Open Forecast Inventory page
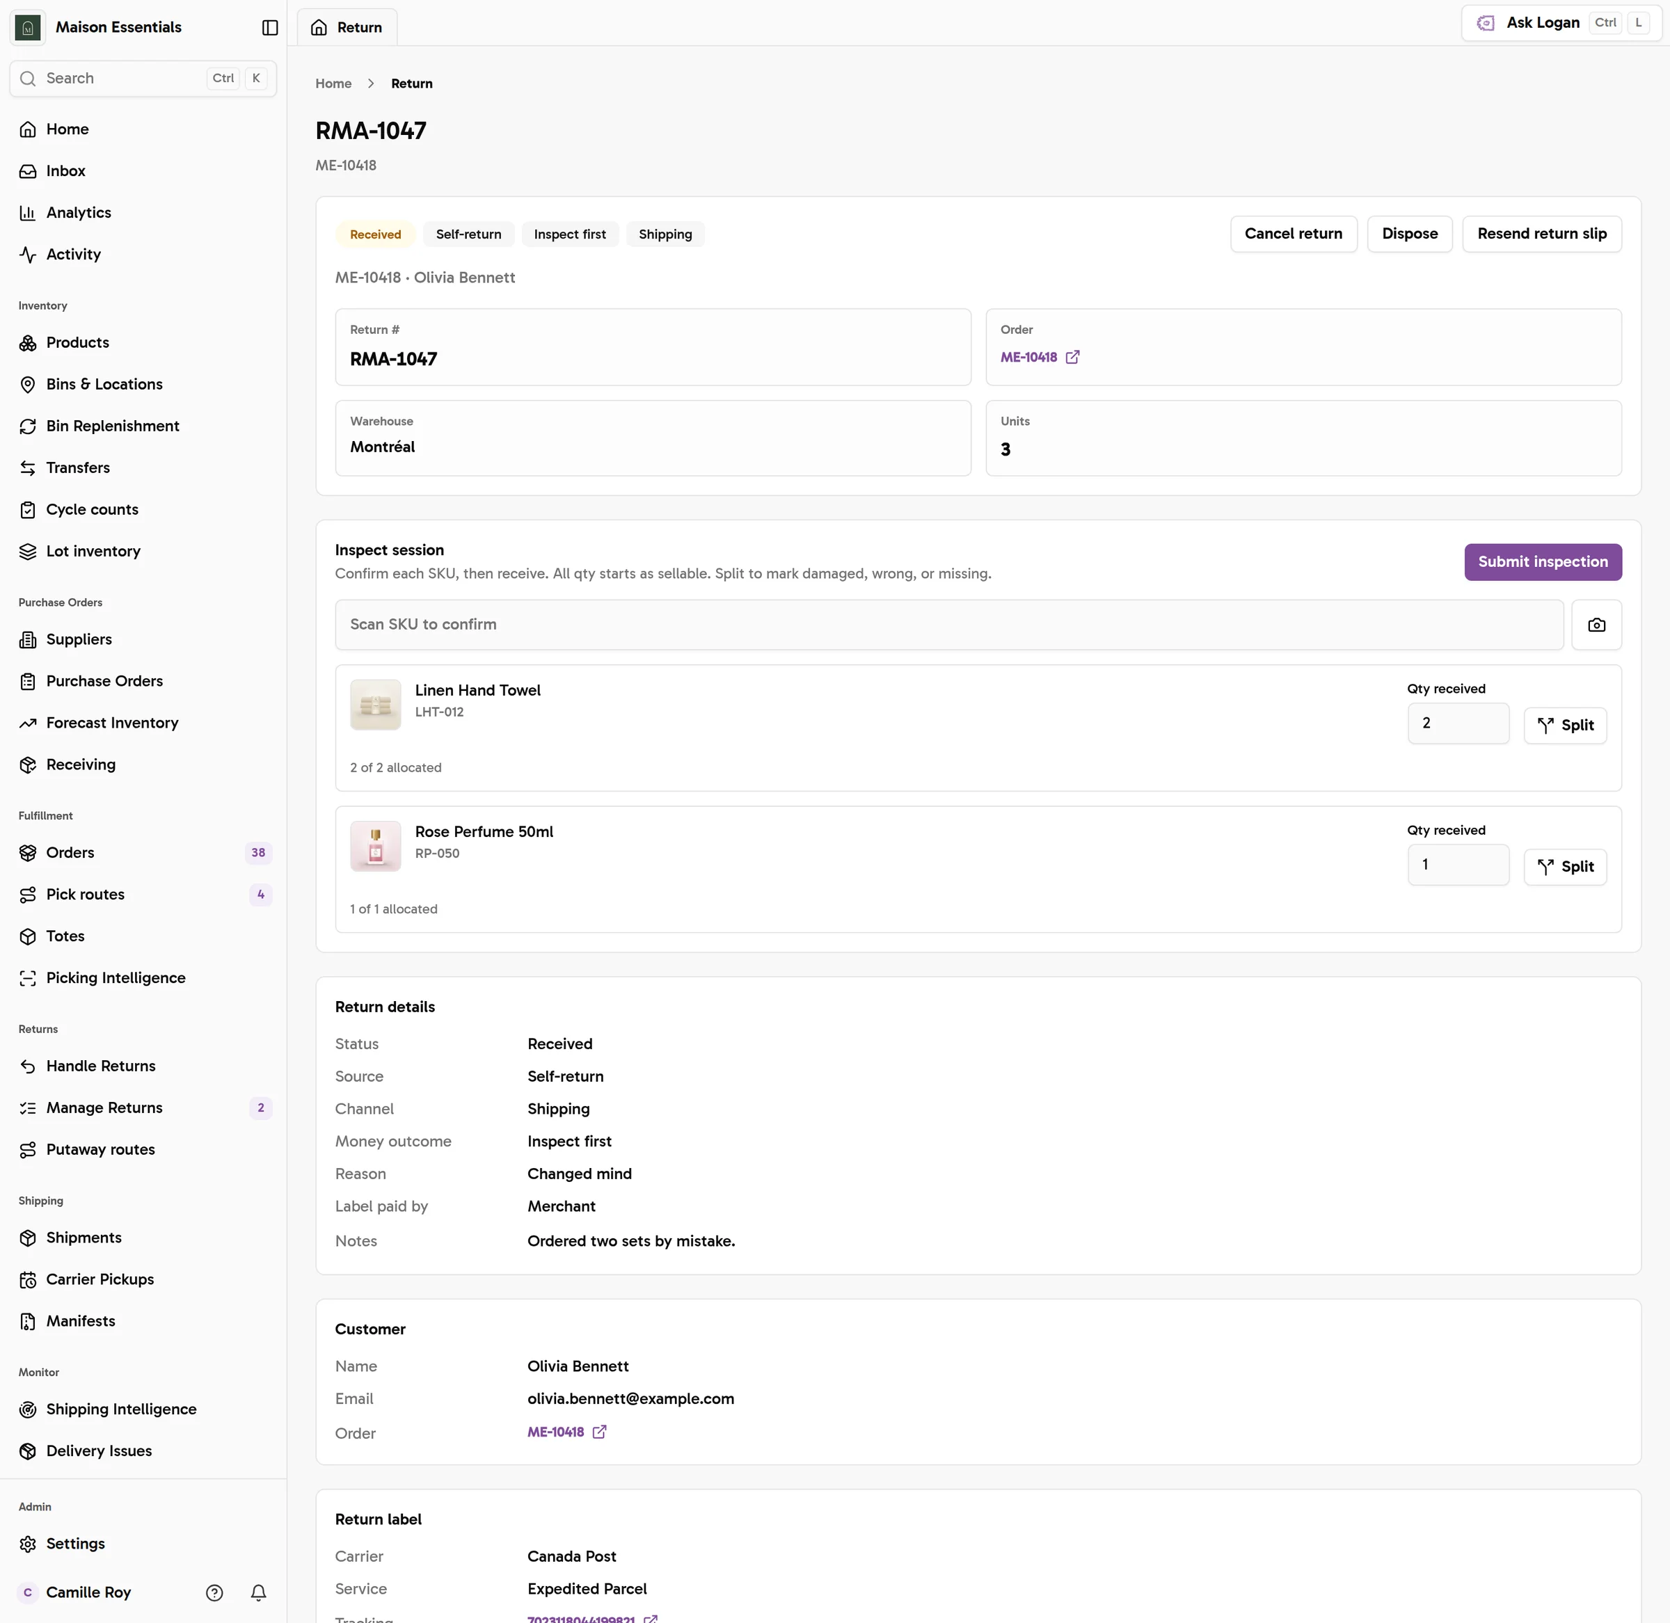This screenshot has height=1623, width=1670. [x=143, y=723]
